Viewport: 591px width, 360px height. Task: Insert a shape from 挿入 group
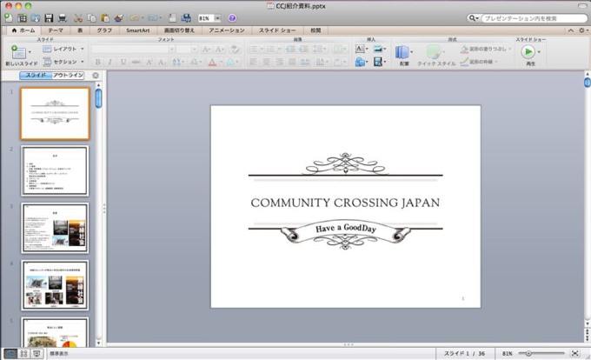pyautogui.click(x=360, y=62)
